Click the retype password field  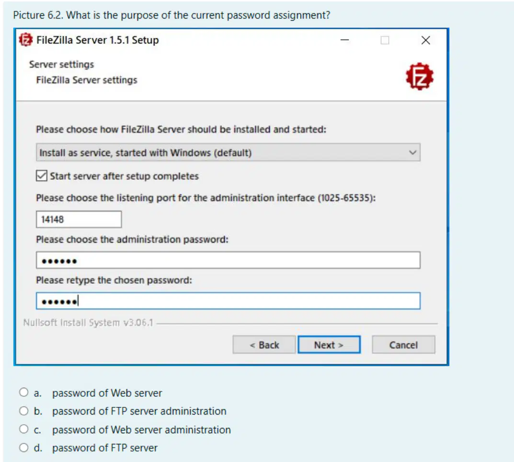pos(228,301)
